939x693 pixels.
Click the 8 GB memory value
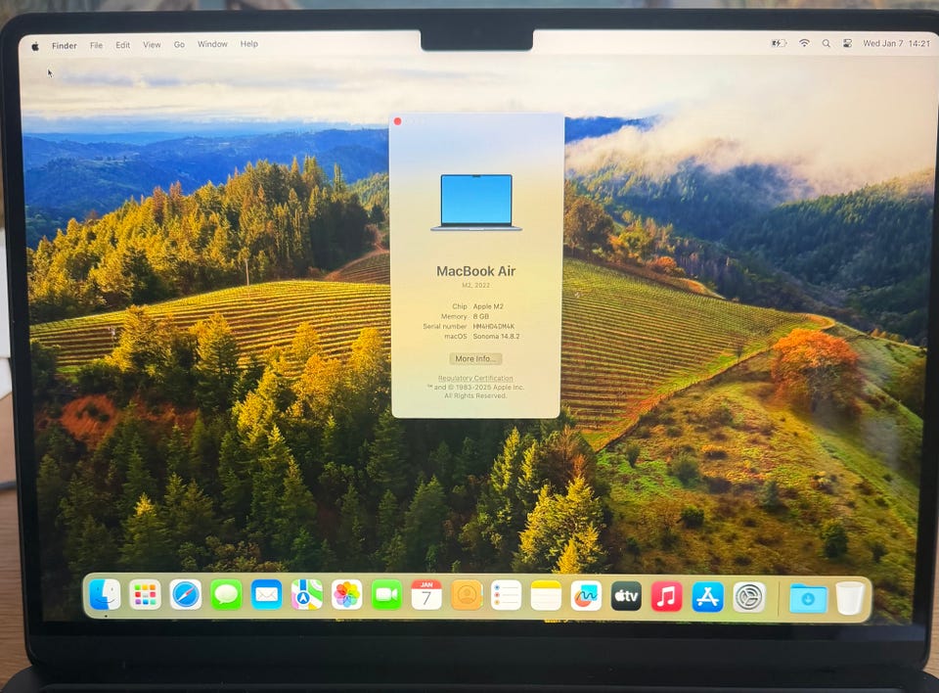coord(481,316)
